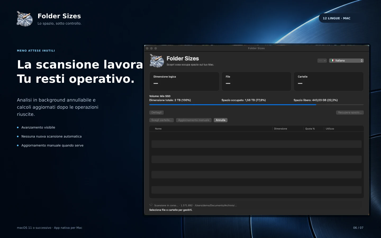Click the Folder Sizes app icon in window header

[157, 61]
